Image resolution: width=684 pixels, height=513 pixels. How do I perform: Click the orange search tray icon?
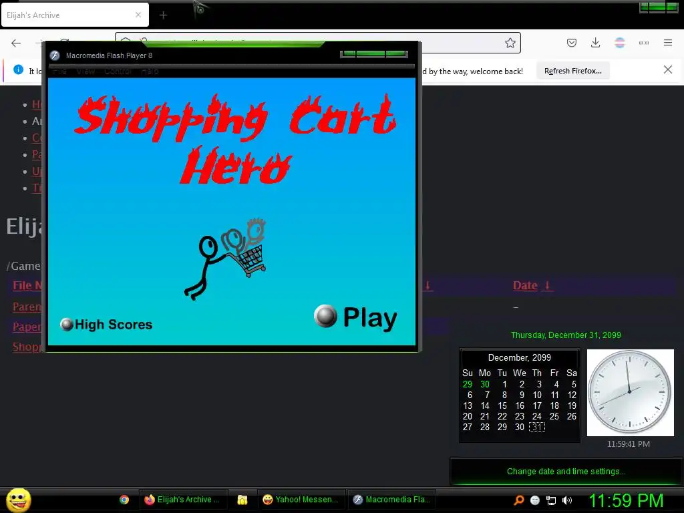[518, 500]
